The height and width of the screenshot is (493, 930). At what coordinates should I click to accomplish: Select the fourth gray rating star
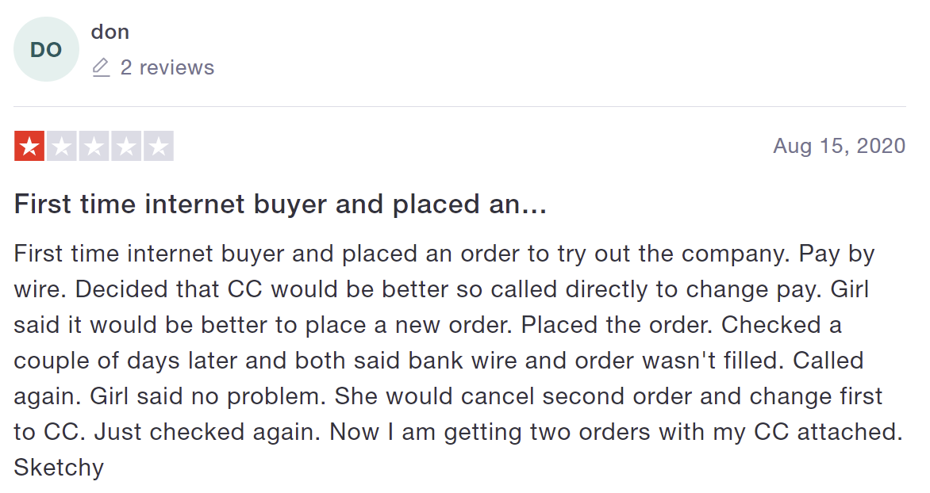coord(126,146)
